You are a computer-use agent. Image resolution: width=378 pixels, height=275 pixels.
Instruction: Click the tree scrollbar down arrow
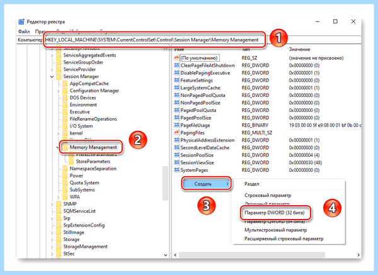tap(165, 255)
